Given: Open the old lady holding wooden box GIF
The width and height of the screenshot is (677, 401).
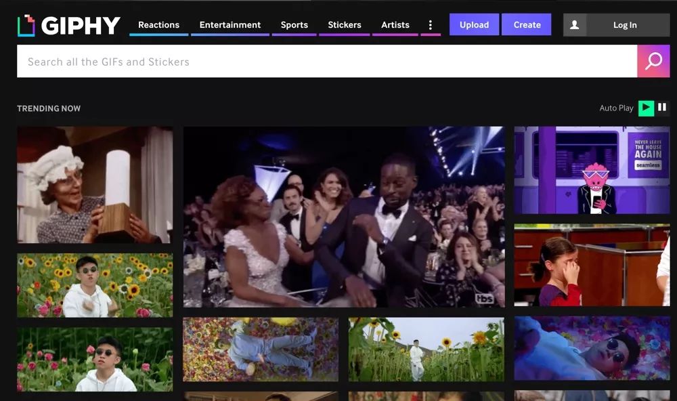Looking at the screenshot, I should [x=95, y=185].
